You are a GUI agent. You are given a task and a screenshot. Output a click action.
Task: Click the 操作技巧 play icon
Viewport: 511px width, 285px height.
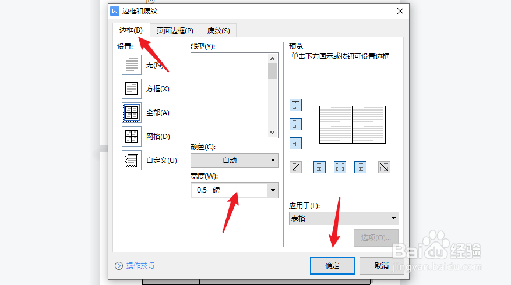[x=119, y=266]
